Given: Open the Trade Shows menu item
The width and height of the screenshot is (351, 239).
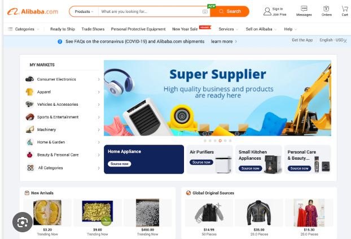Looking at the screenshot, I should 93,29.
